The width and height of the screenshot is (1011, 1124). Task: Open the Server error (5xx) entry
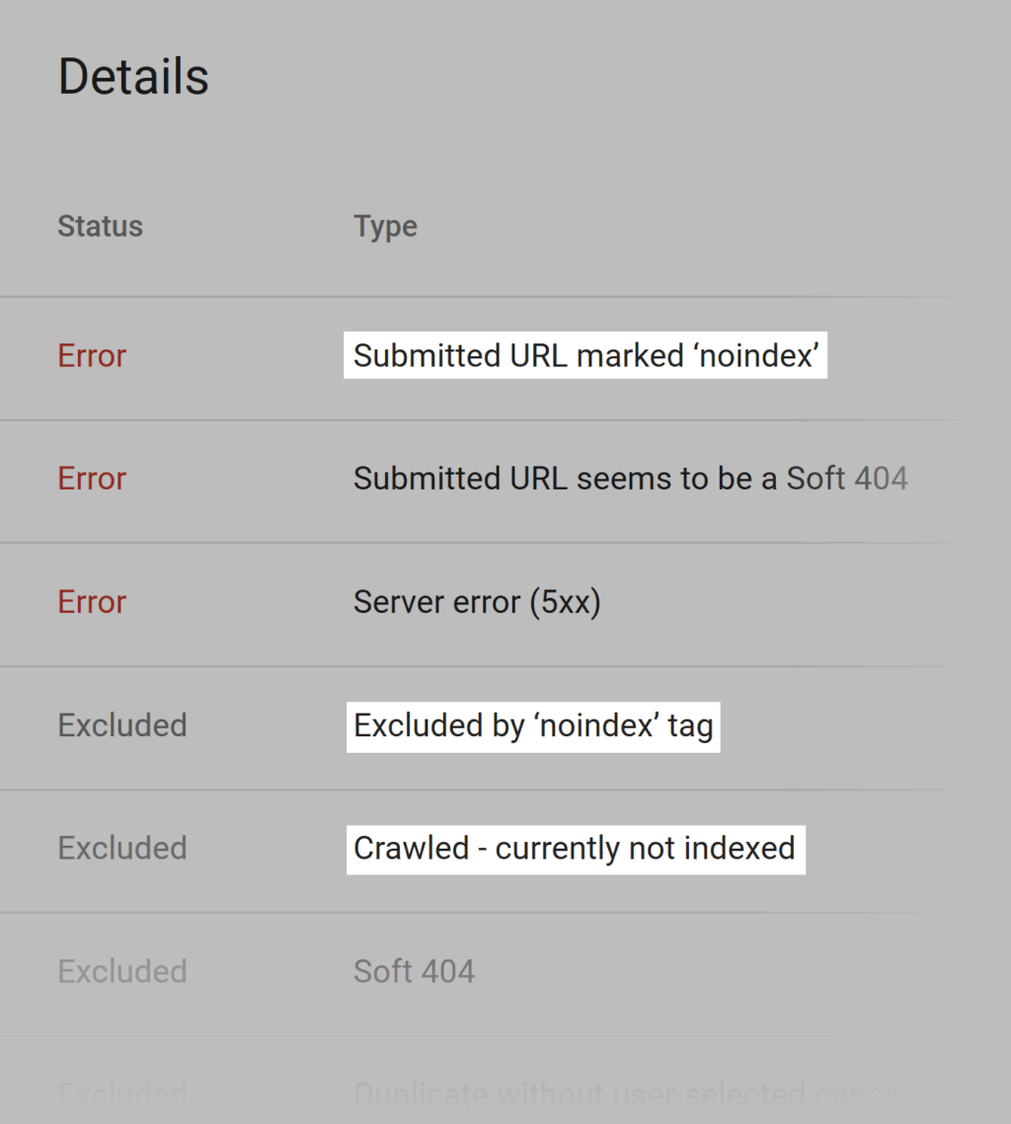coord(477,602)
